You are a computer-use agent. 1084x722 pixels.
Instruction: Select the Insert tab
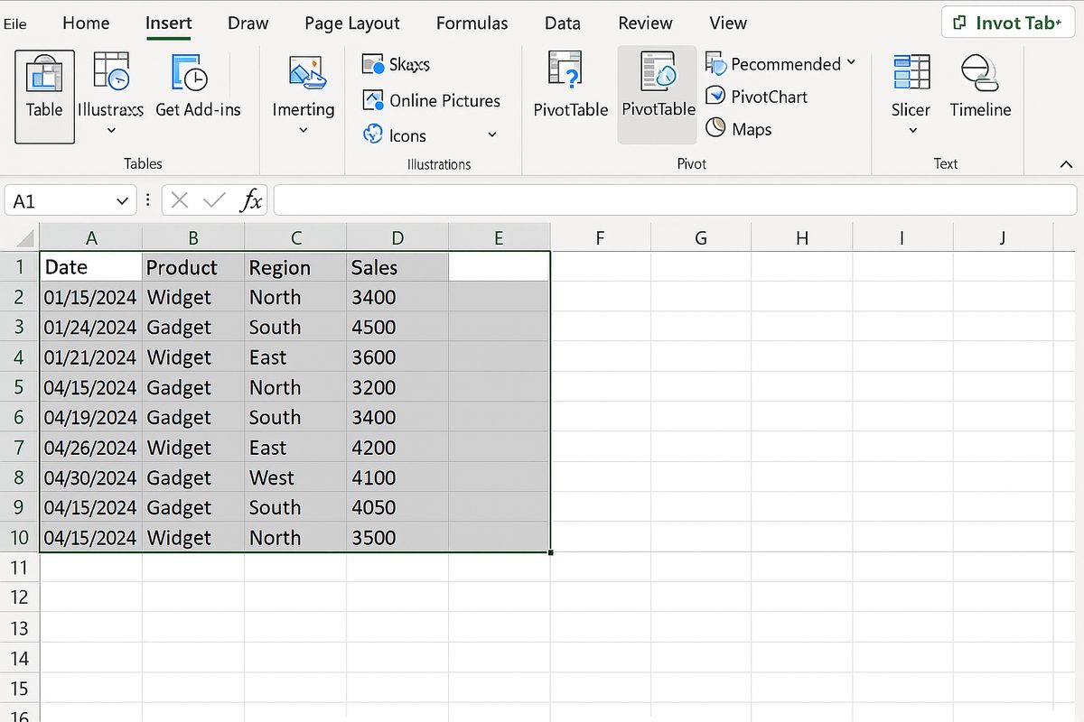point(169,23)
